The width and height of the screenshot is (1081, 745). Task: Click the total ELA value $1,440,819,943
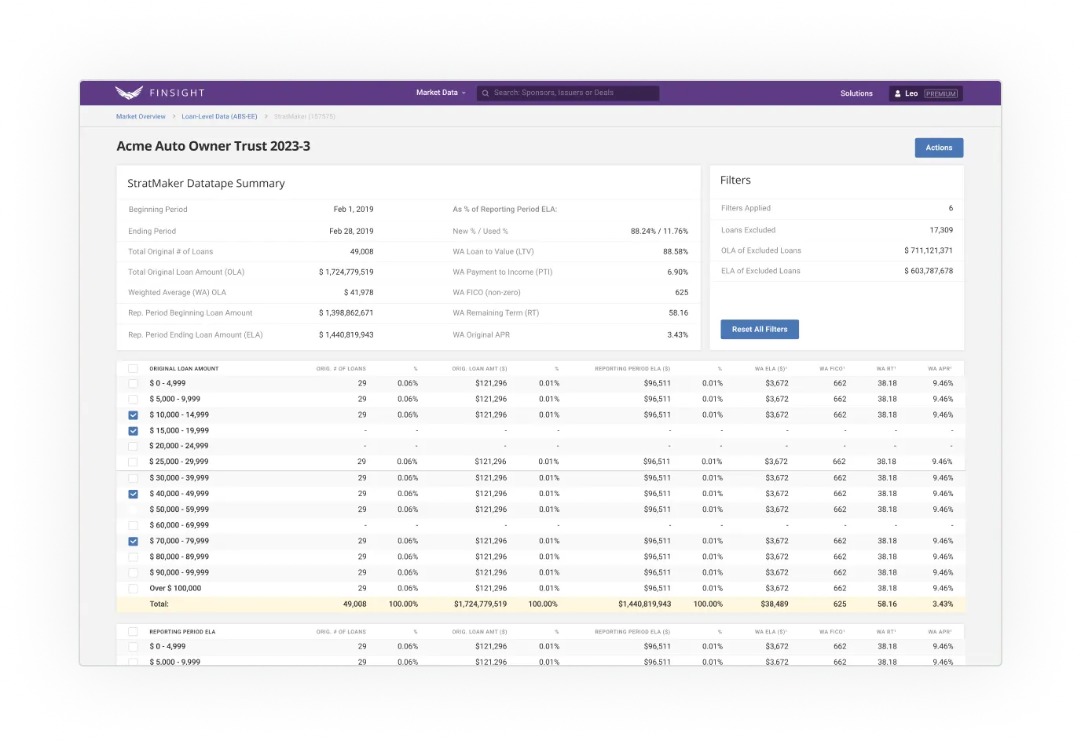[644, 604]
